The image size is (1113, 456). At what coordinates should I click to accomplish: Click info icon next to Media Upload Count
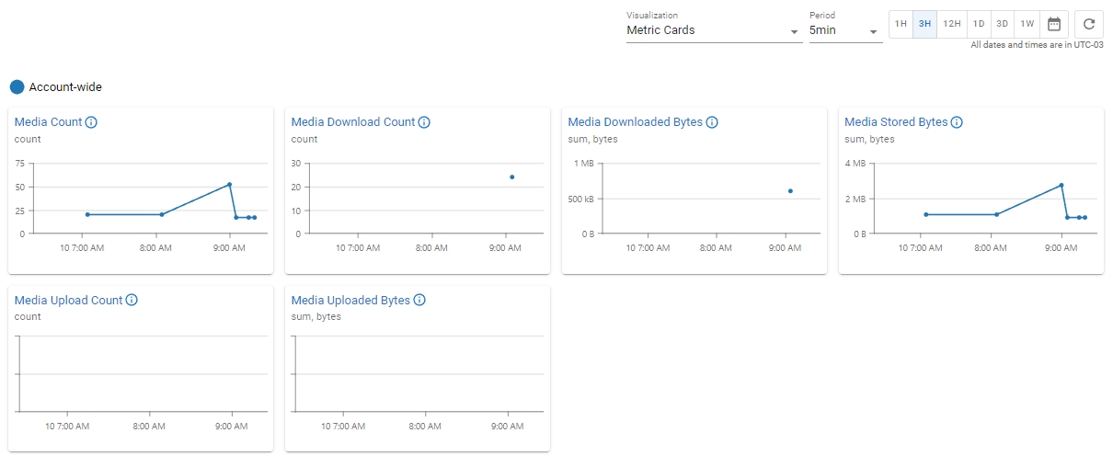pyautogui.click(x=132, y=301)
